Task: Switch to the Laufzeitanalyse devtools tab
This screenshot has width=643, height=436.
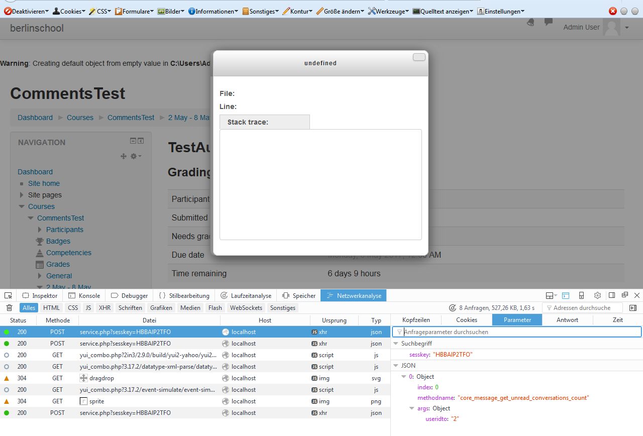Action: (246, 295)
